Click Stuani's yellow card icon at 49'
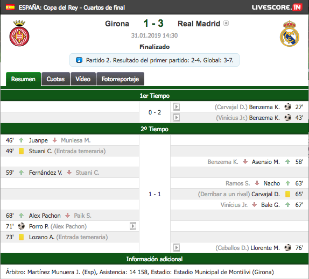The width and height of the screenshot is (309, 279). [22, 151]
